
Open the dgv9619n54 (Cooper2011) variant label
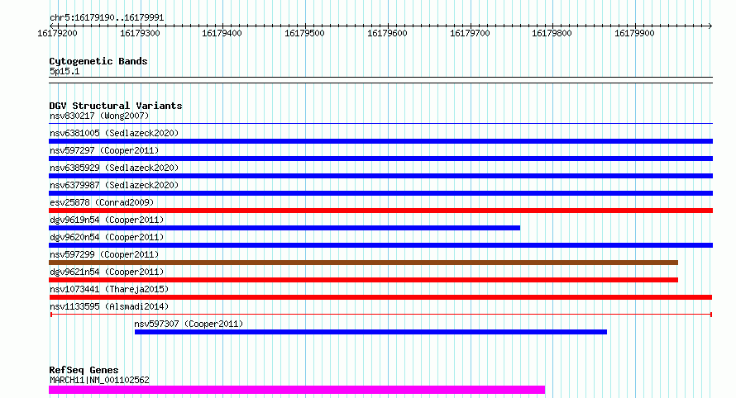coord(107,220)
